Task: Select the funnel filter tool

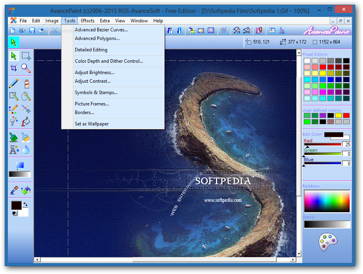Action: coord(14,121)
